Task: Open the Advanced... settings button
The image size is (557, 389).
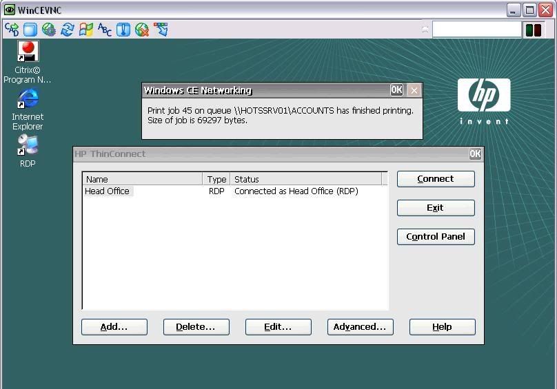Action: point(361,327)
